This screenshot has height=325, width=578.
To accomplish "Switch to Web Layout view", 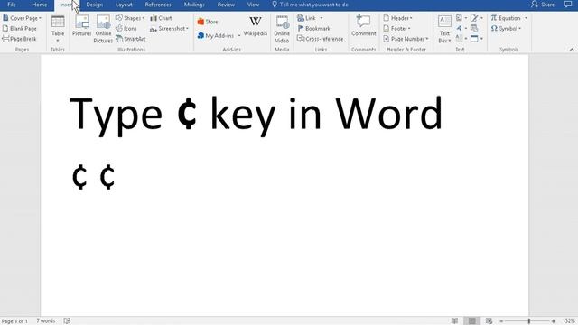I will tap(489, 321).
